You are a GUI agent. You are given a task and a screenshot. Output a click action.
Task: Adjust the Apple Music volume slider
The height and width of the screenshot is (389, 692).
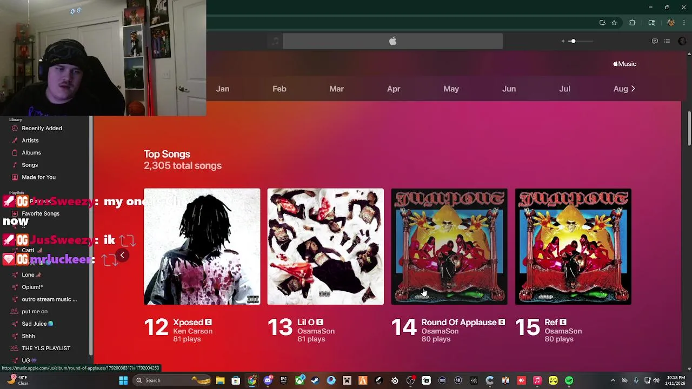580,41
